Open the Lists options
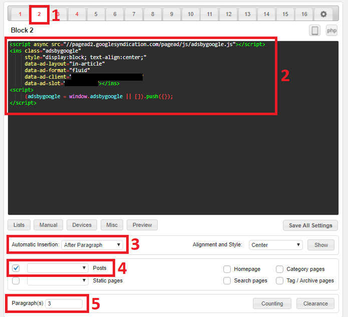Screen dimensions: 348x317 coord(19,225)
